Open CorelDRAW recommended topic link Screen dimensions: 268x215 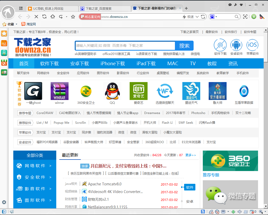pos(45,113)
